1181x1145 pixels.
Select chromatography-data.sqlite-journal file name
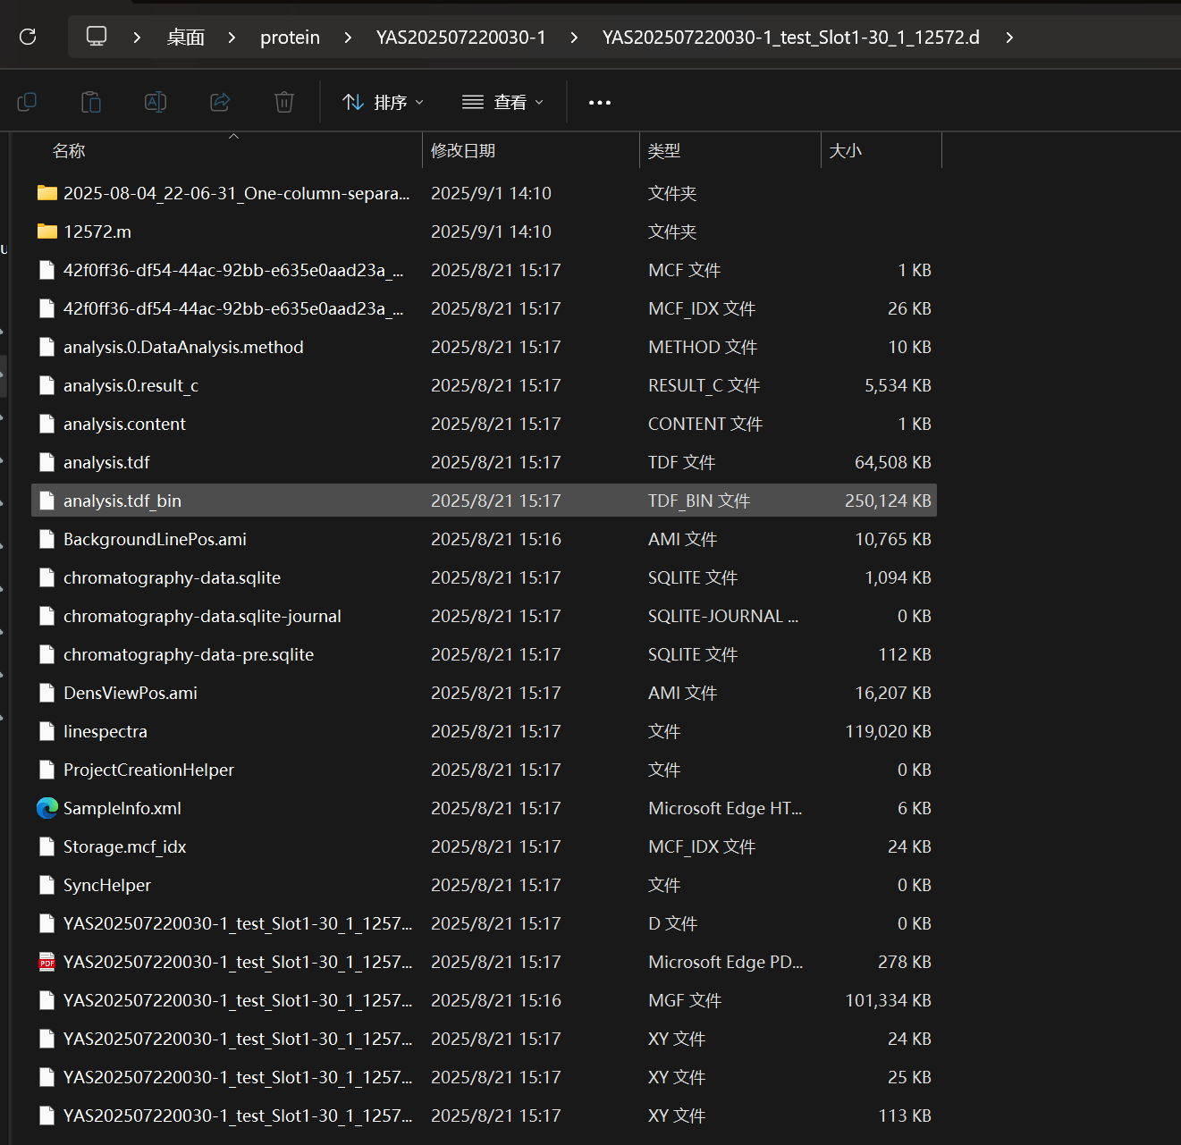202,616
